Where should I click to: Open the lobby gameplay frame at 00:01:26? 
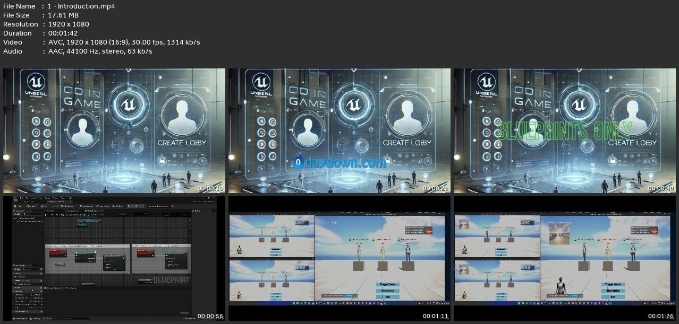(x=564, y=258)
